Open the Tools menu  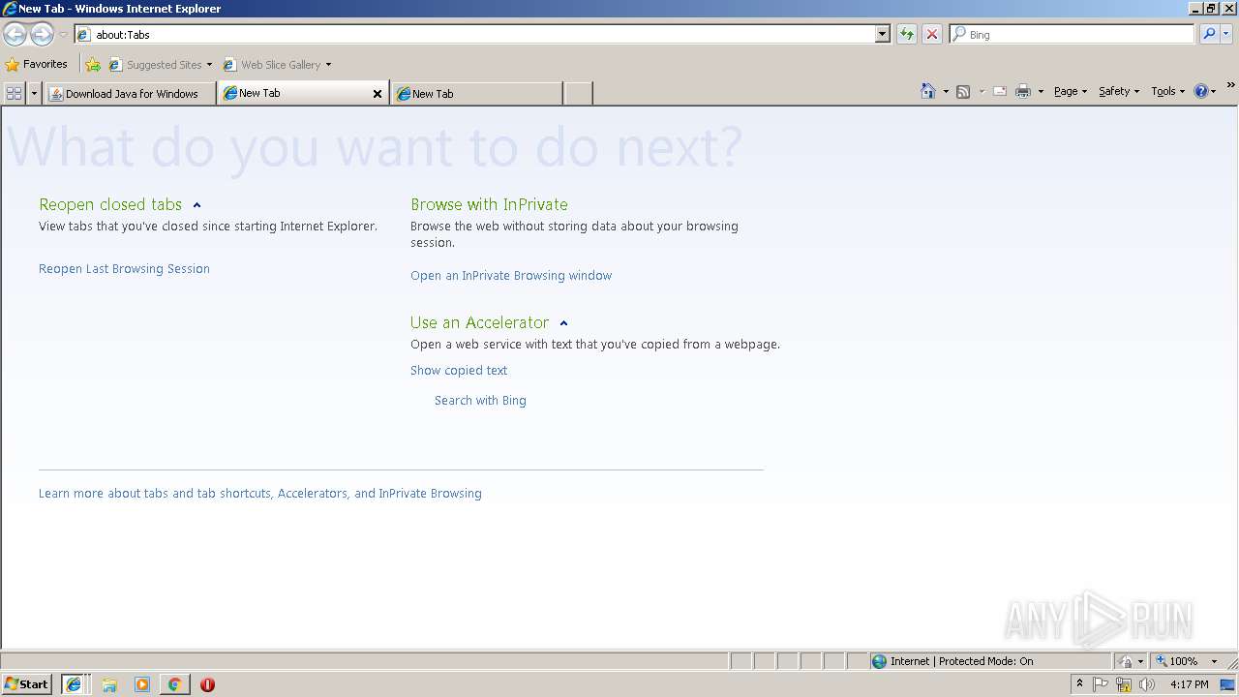click(x=1168, y=91)
